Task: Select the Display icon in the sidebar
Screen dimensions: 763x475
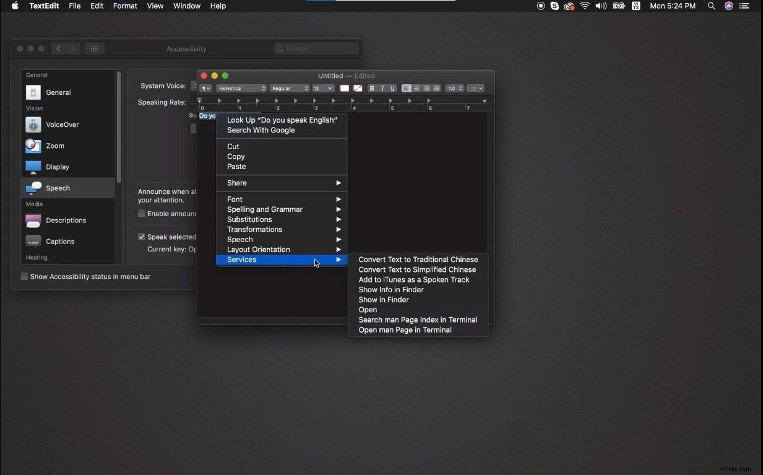Action: (33, 167)
